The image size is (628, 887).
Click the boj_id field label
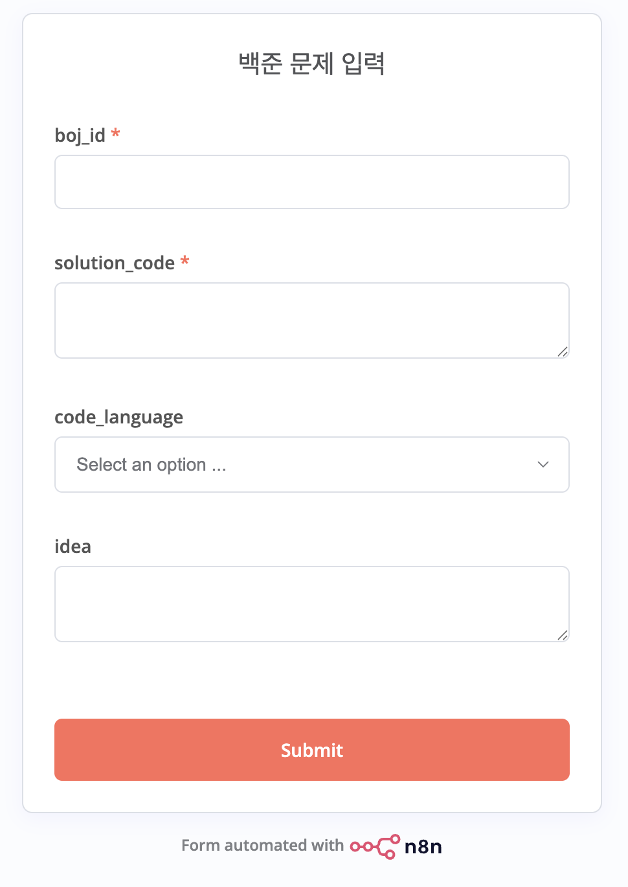(80, 135)
